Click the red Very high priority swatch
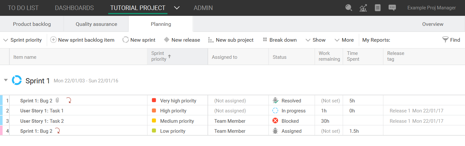This screenshot has height=146, width=465. (x=154, y=100)
